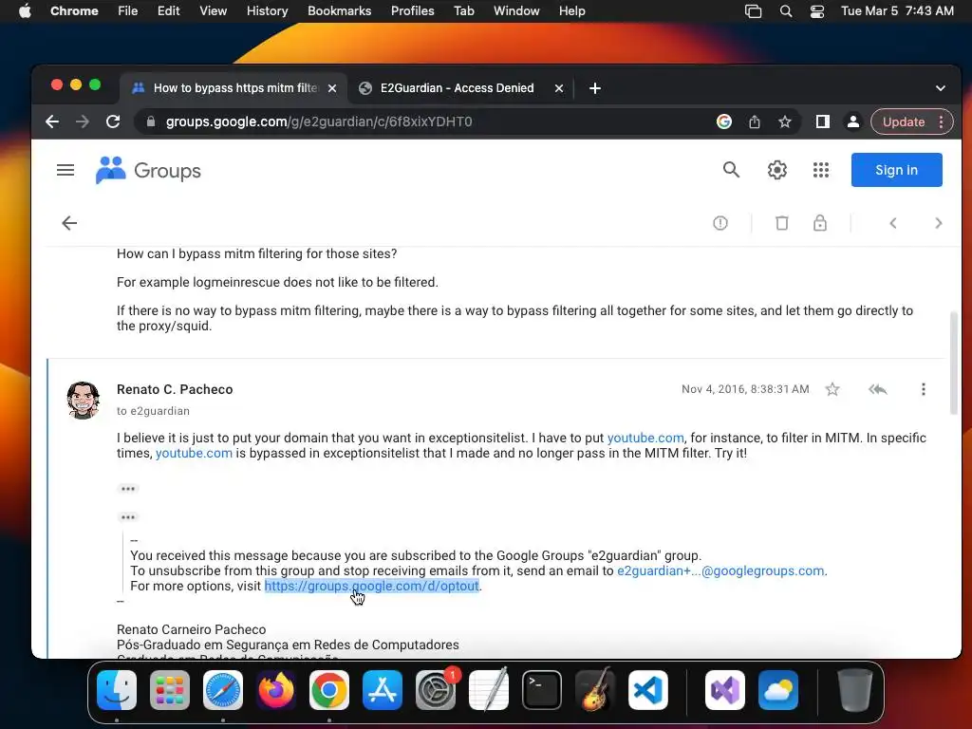The height and width of the screenshot is (729, 972).
Task: Launch Firefox from the Dock
Action: (x=276, y=690)
